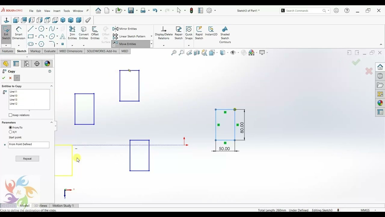This screenshot has height=217, width=385.
Task: Toggle the Keep relations checkbox
Action: 11,115
